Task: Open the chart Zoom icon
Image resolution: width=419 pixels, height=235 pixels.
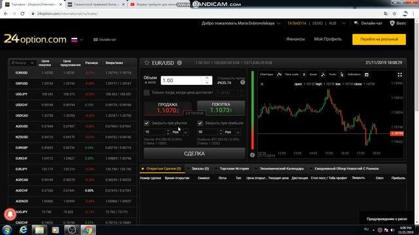Action: point(323,74)
